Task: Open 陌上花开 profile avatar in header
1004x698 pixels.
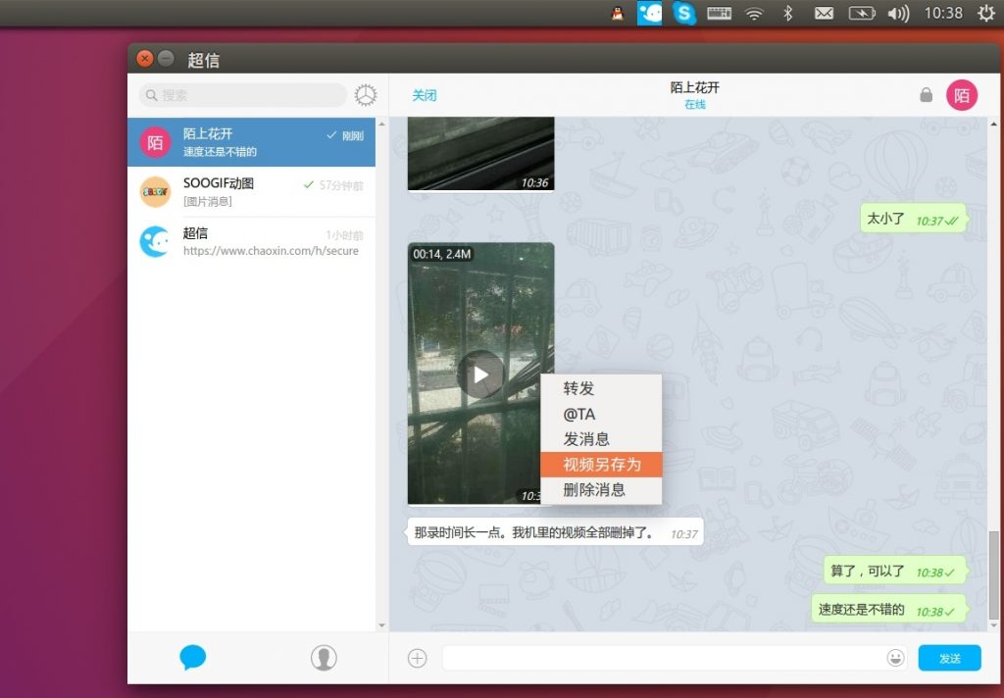Action: [961, 95]
